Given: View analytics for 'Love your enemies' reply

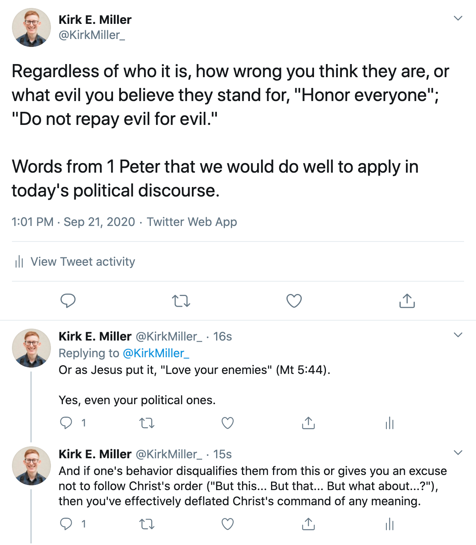Looking at the screenshot, I should (x=389, y=423).
